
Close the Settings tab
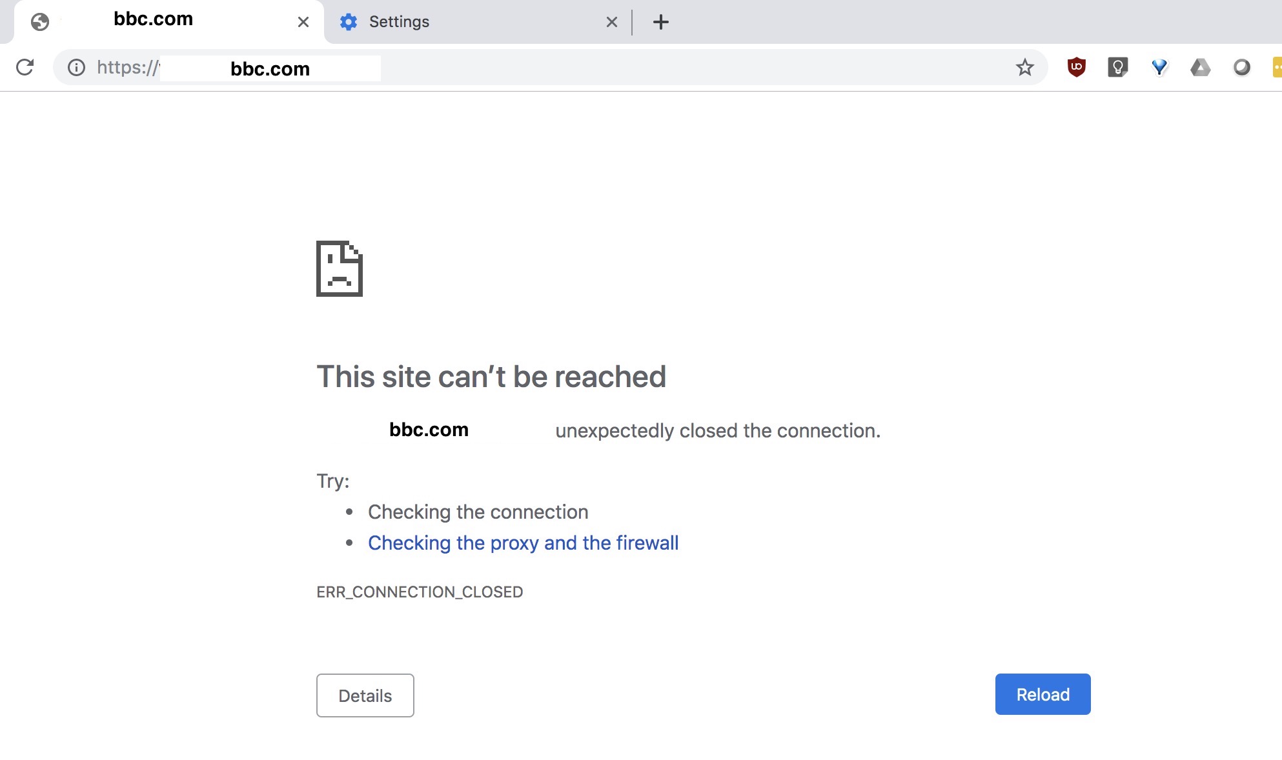click(x=611, y=22)
